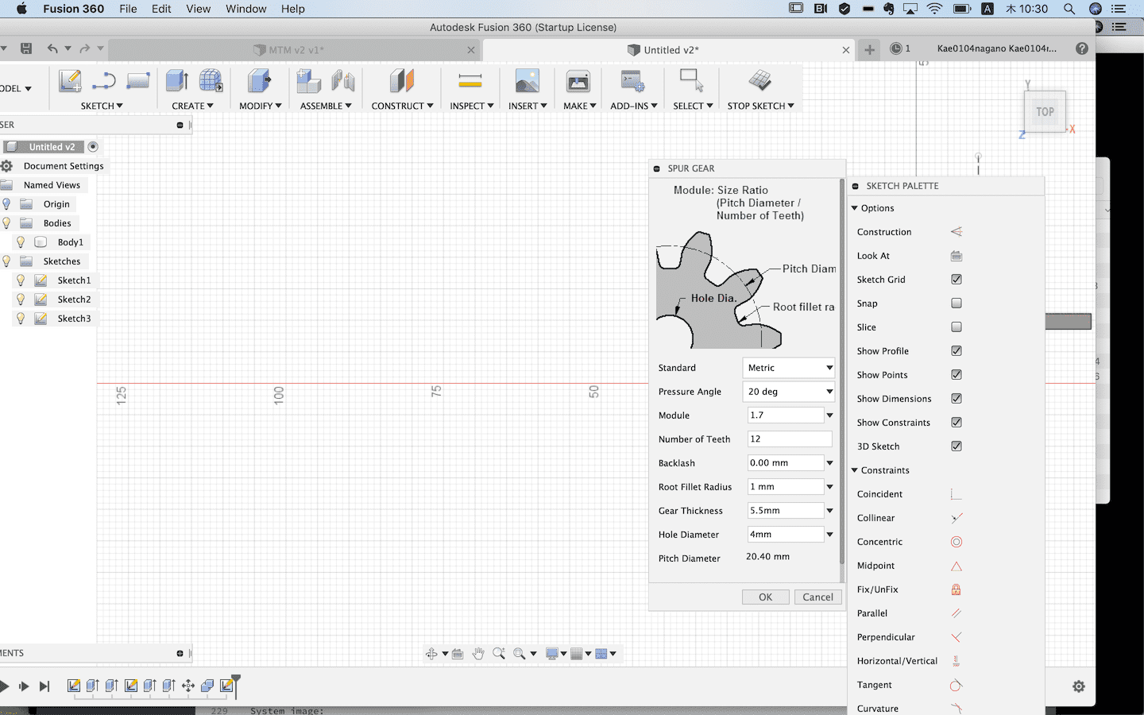Enable the Slice checkbox
This screenshot has height=715, width=1144.
pyautogui.click(x=957, y=327)
